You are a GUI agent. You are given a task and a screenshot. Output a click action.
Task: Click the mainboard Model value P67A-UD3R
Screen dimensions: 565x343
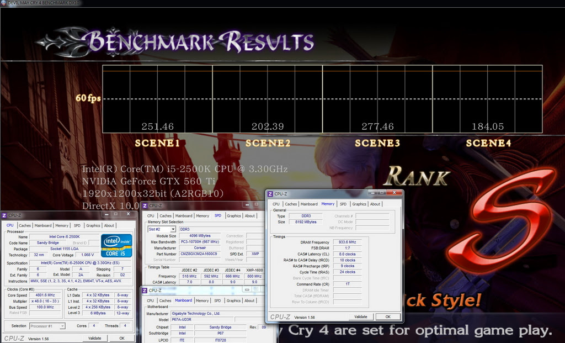pos(202,320)
